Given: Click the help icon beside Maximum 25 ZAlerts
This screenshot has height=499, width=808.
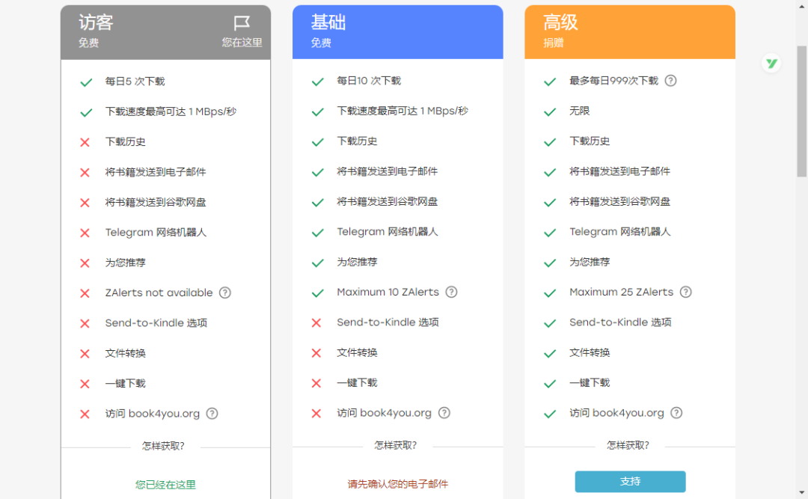Looking at the screenshot, I should pos(685,293).
